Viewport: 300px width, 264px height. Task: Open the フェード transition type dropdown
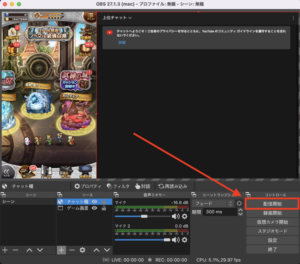coord(213,203)
